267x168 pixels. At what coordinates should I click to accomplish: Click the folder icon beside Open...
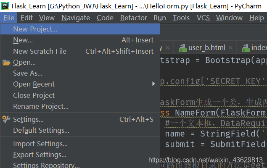(6, 63)
